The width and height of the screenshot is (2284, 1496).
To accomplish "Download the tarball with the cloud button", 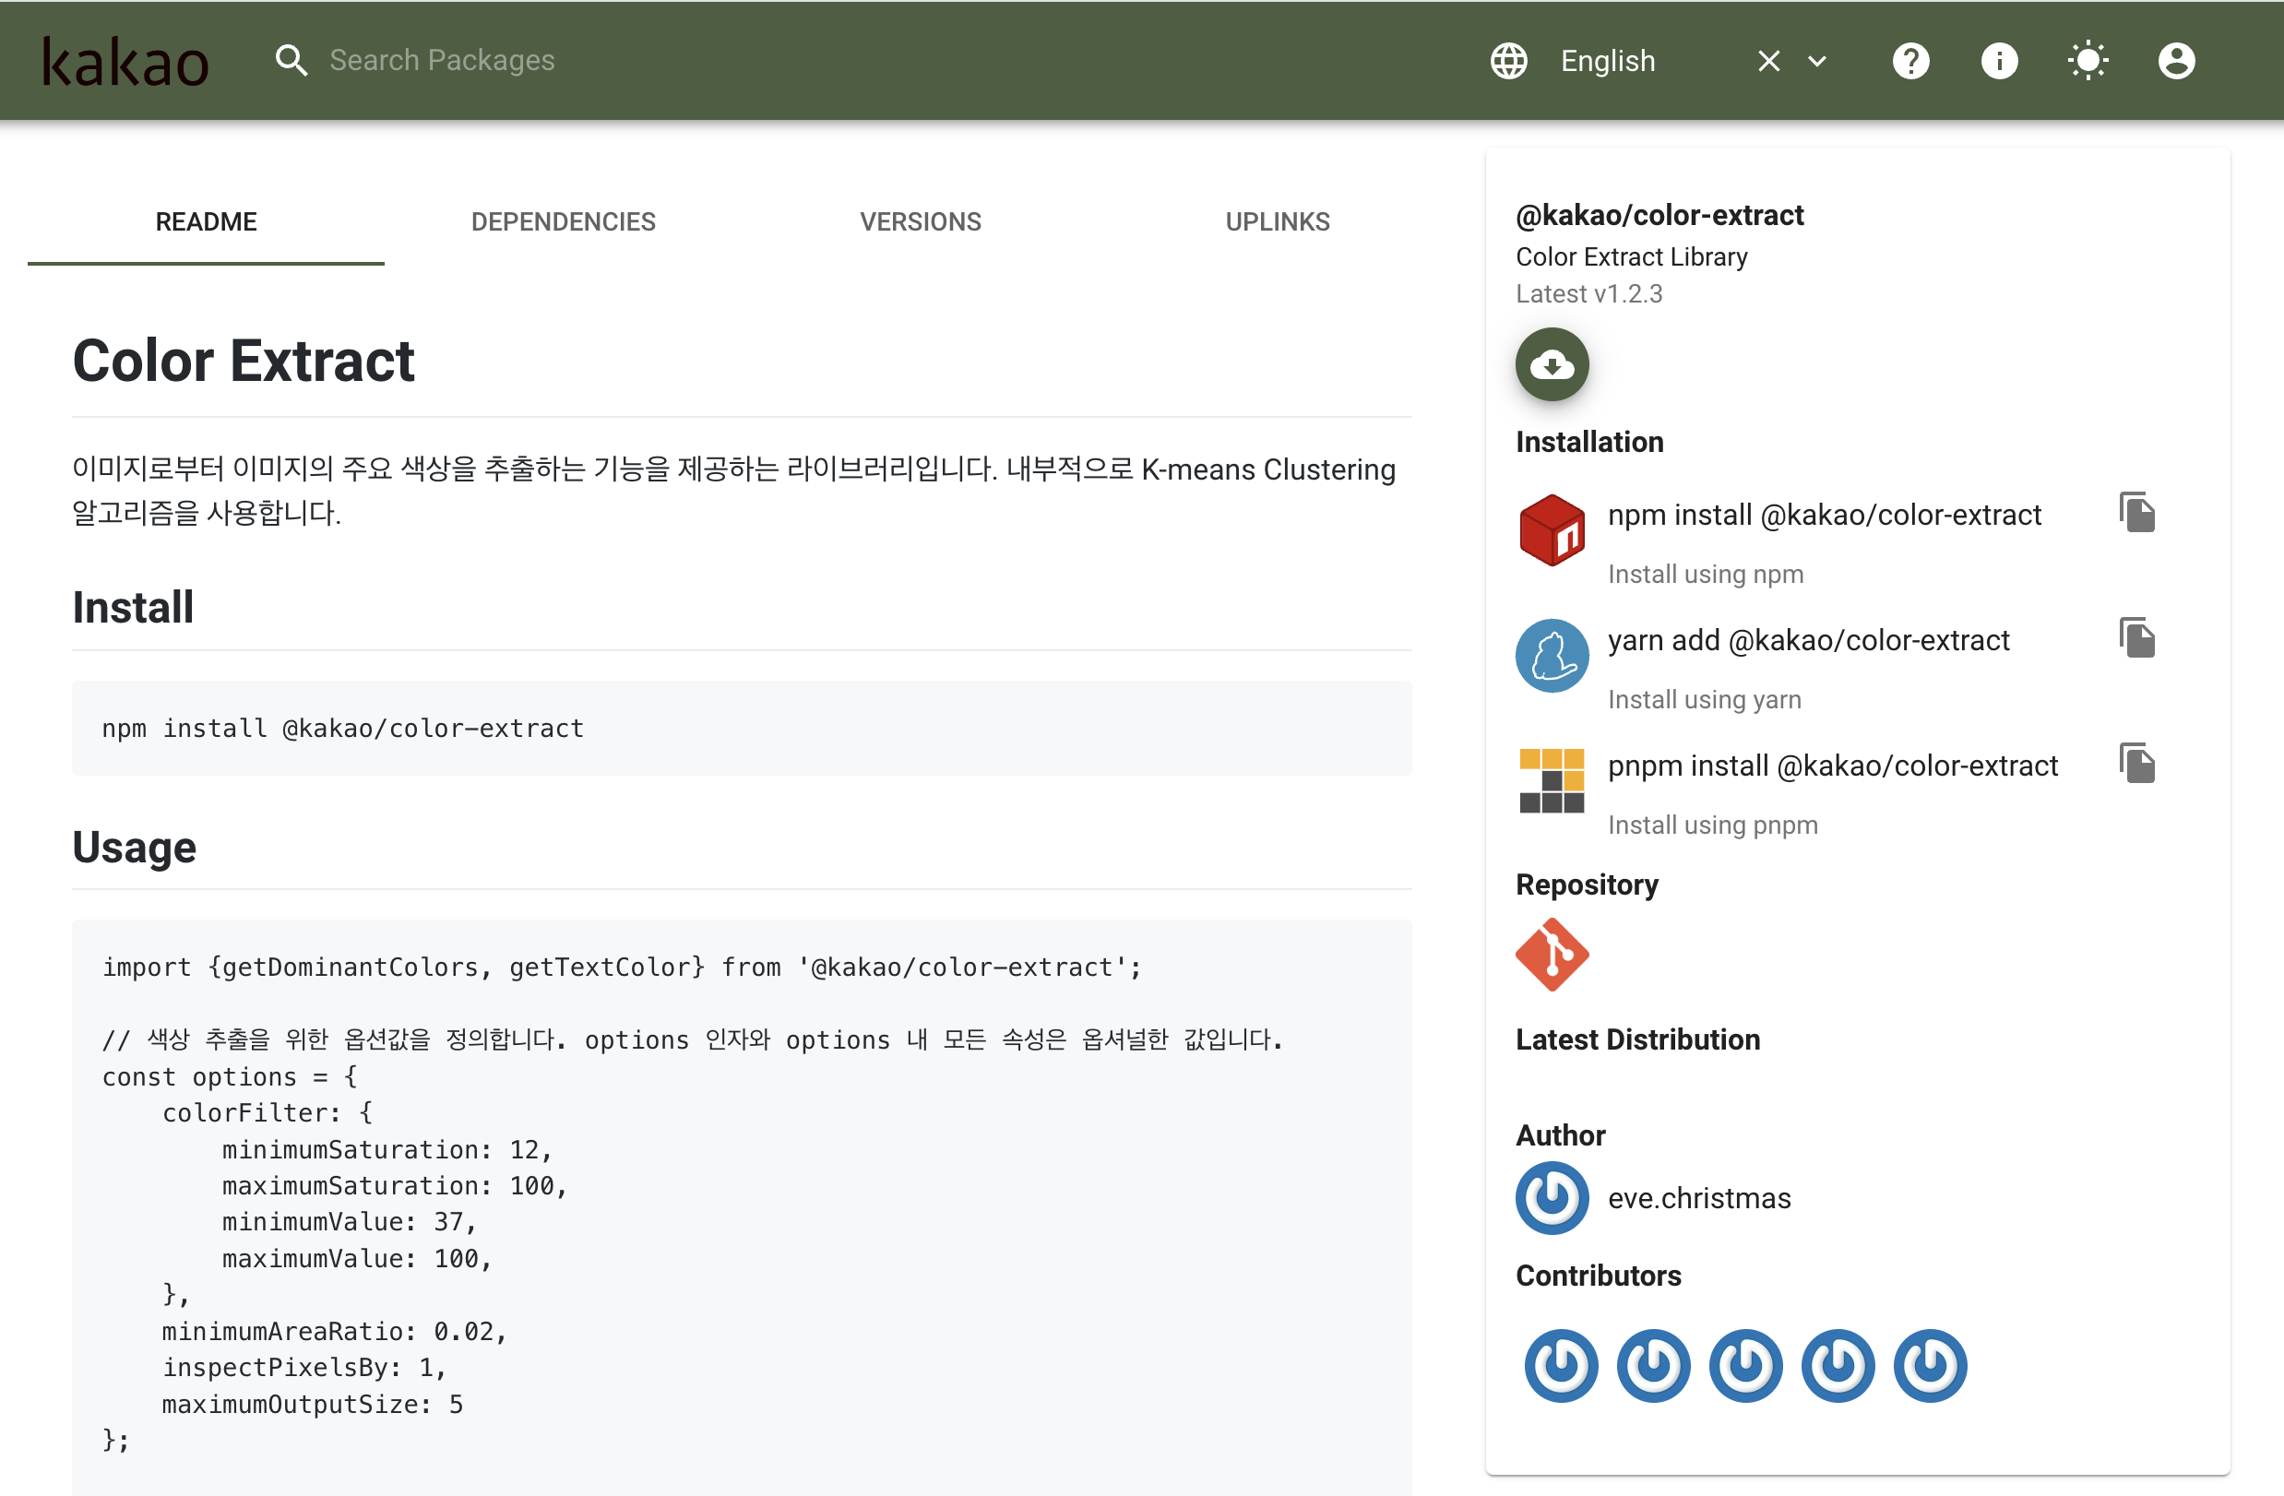I will click(1552, 364).
